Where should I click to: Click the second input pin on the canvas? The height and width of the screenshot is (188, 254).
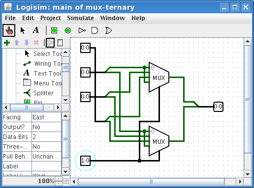[85, 72]
